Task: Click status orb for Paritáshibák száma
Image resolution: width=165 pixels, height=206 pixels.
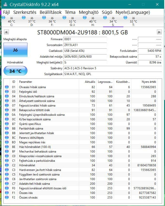Action: click(7, 128)
